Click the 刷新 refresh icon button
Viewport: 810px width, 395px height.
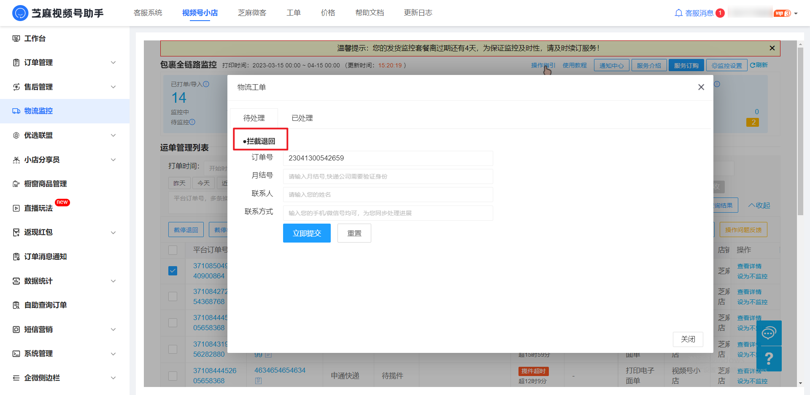point(759,65)
